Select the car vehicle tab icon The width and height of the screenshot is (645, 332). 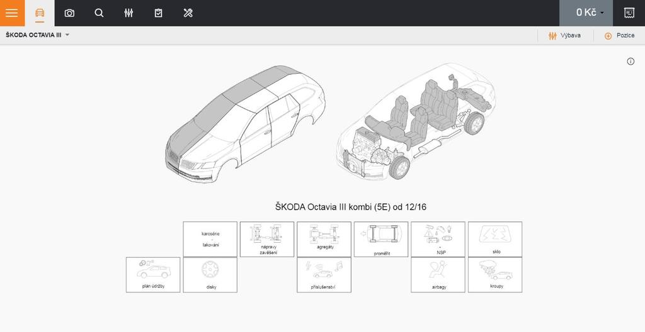(40, 13)
